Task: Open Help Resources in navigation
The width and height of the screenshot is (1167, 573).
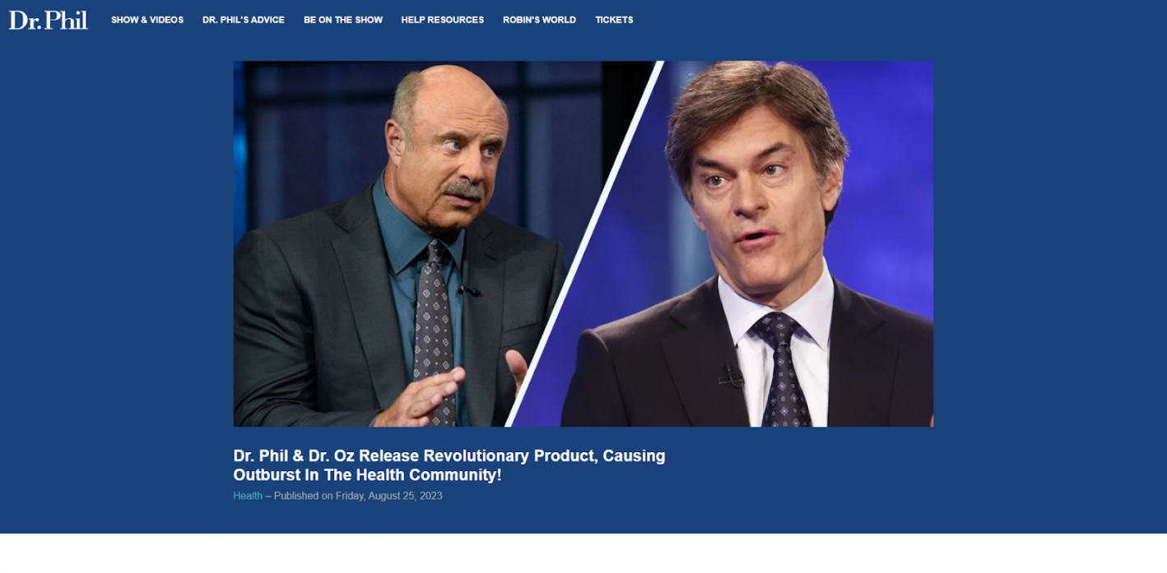Action: pyautogui.click(x=443, y=20)
